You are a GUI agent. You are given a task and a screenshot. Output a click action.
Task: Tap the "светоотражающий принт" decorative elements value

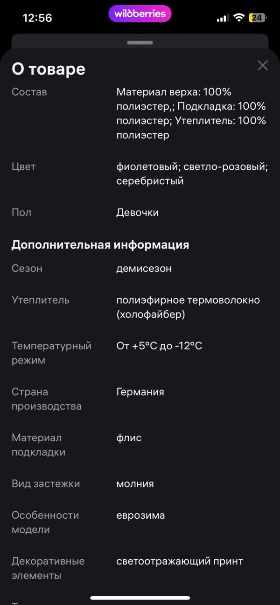(180, 561)
